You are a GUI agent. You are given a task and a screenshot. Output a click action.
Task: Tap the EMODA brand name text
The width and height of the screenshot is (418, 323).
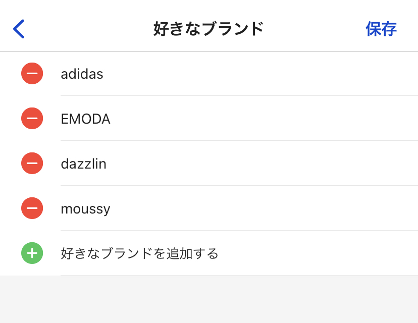(85, 118)
